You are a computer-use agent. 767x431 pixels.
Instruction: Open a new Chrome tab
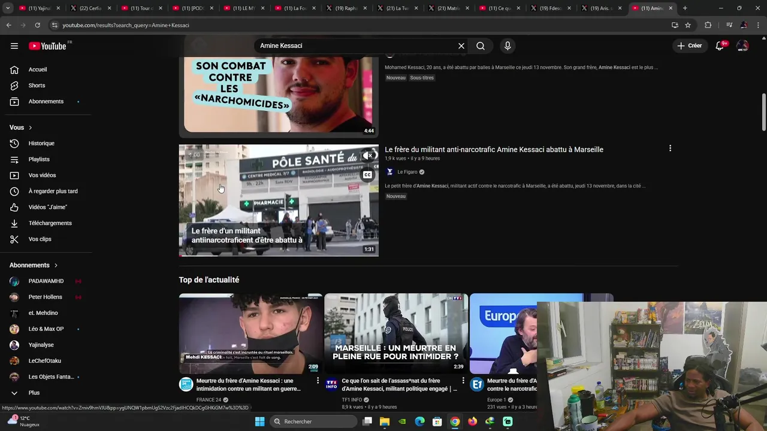point(685,8)
